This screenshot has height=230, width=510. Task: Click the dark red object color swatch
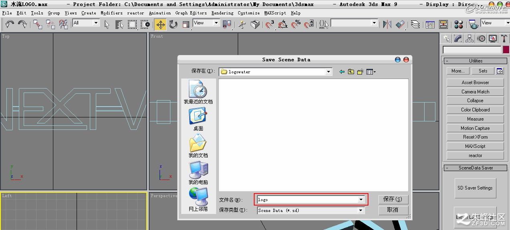point(506,50)
